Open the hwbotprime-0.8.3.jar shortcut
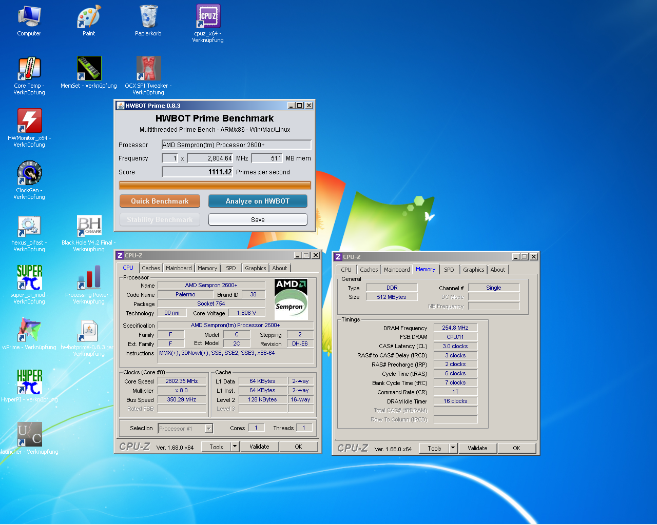 point(89,337)
